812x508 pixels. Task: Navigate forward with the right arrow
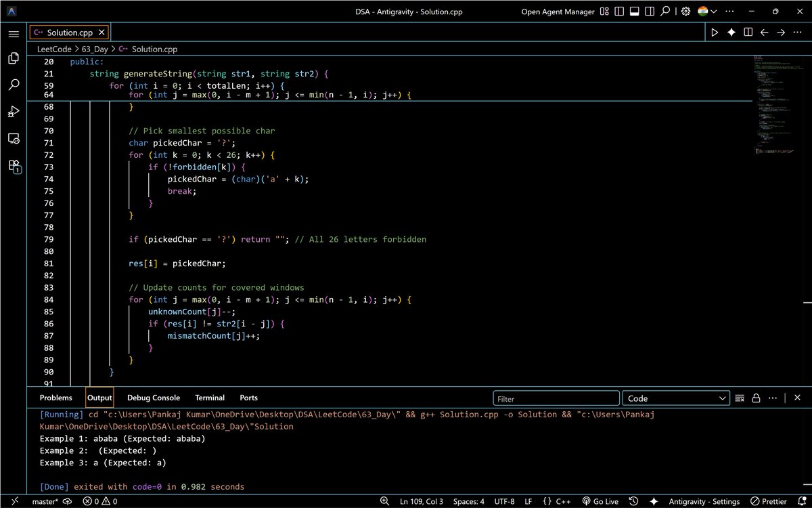pos(781,33)
